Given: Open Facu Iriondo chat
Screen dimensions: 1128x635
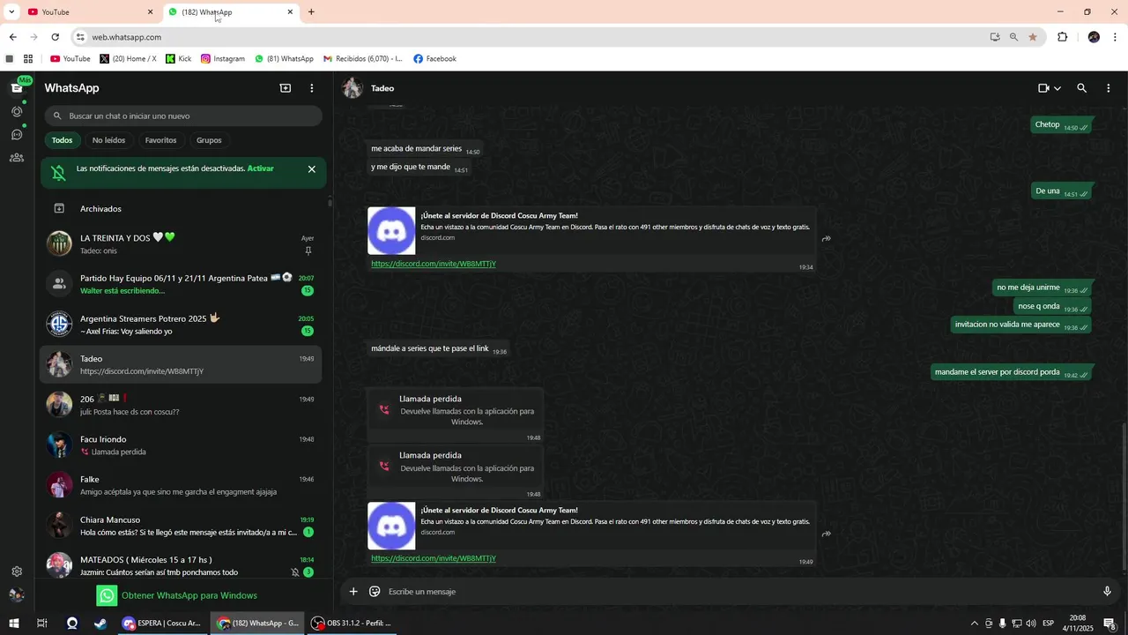Looking at the screenshot, I should pos(182,445).
